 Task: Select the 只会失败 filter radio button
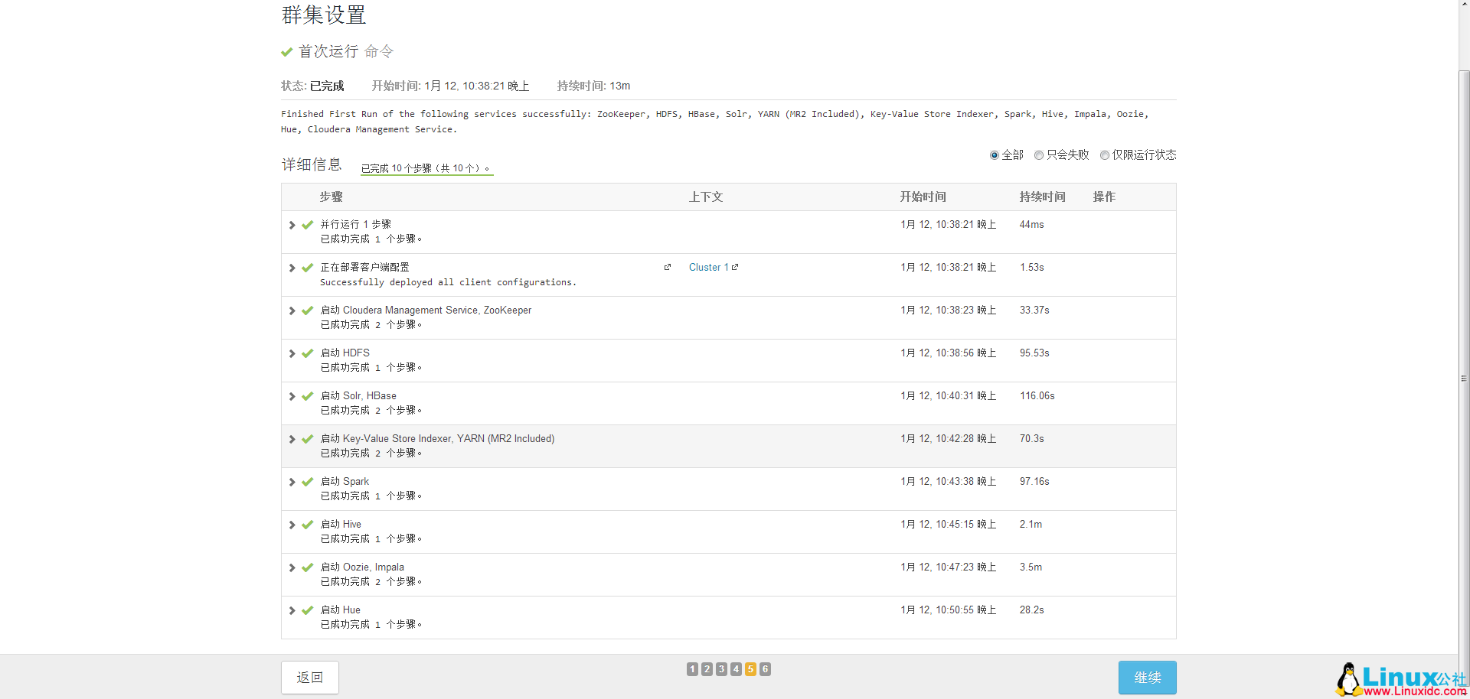pyautogui.click(x=1039, y=155)
